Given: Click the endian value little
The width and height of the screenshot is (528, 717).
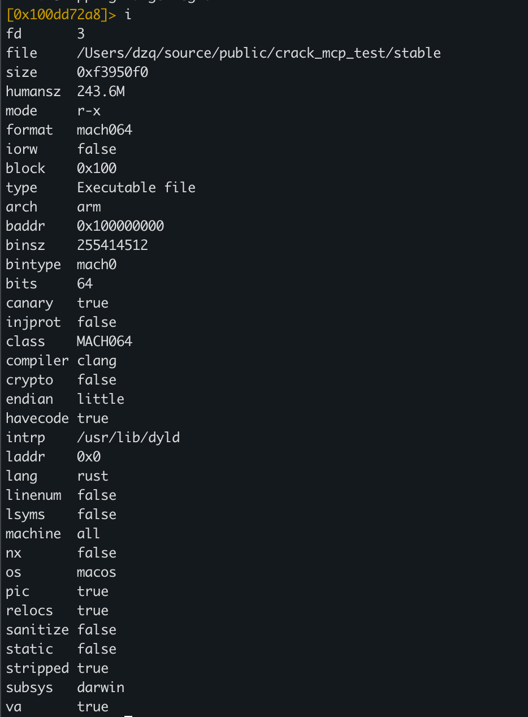Looking at the screenshot, I should pyautogui.click(x=101, y=399).
